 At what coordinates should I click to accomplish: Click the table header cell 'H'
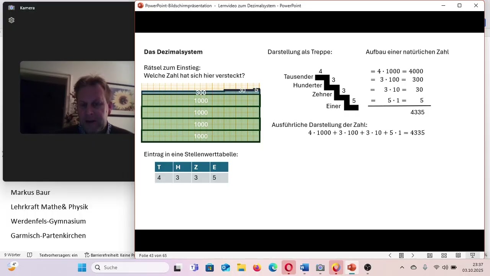coord(182,167)
